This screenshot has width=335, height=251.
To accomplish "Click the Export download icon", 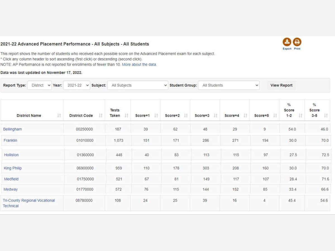I will point(287,42).
